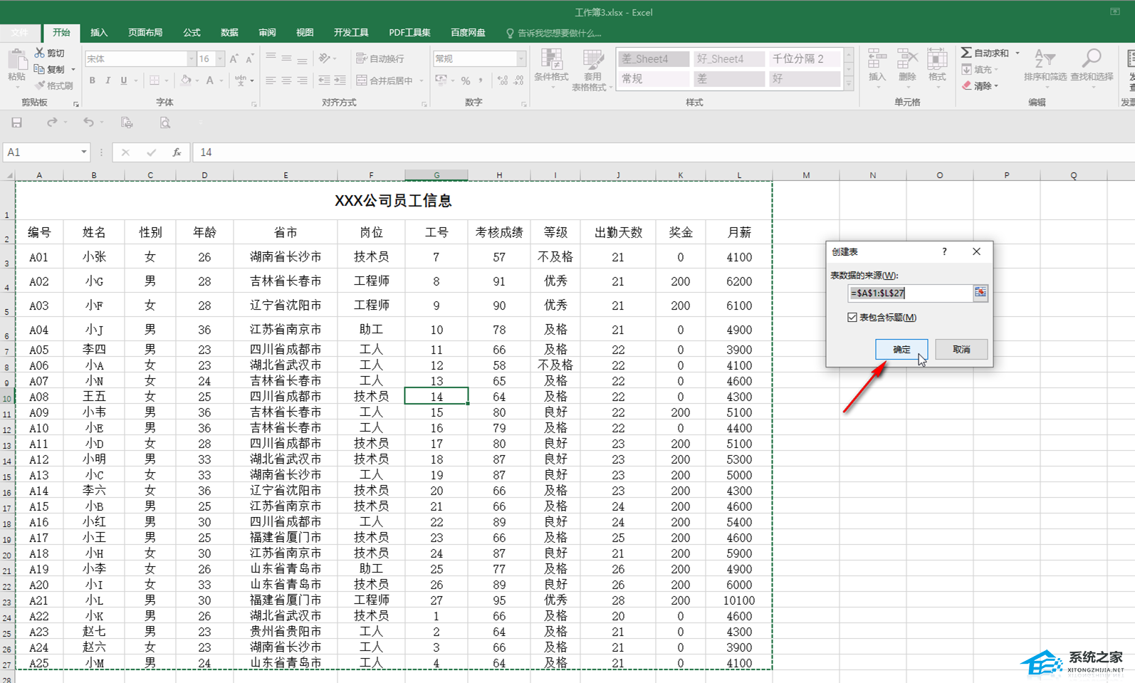This screenshot has height=683, width=1135.
Task: Click the Print Preview icon in quick toolbar
Action: tap(164, 122)
